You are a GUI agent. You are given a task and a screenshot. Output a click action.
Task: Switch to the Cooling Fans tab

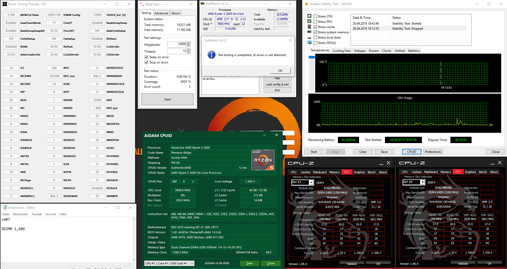click(x=342, y=51)
